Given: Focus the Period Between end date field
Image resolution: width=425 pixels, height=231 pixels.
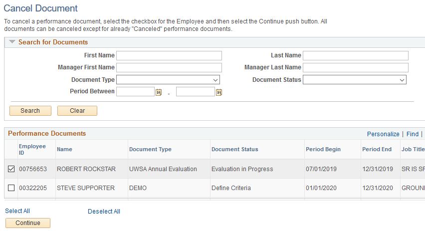Looking at the screenshot, I should click(x=196, y=92).
